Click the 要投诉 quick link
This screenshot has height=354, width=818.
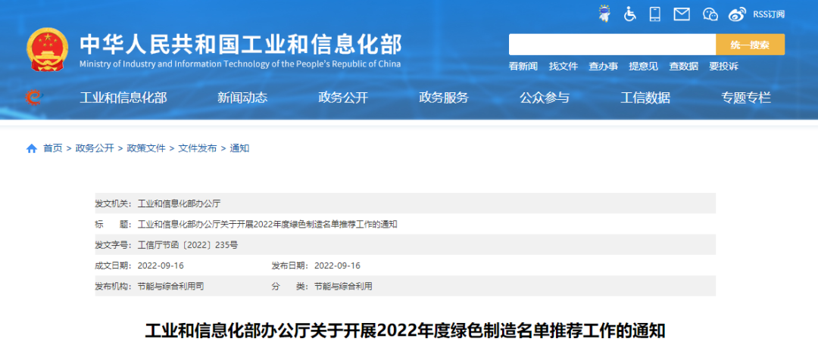723,67
